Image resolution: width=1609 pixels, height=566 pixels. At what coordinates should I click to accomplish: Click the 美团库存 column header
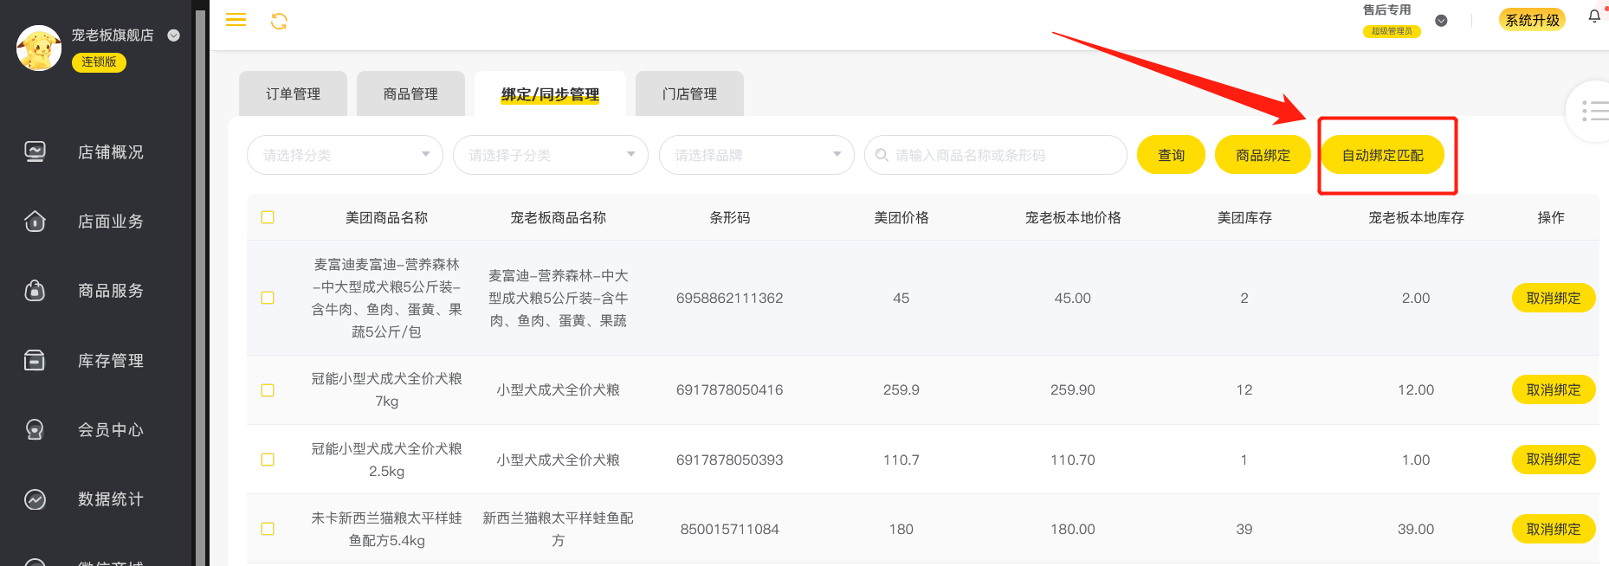1244,218
